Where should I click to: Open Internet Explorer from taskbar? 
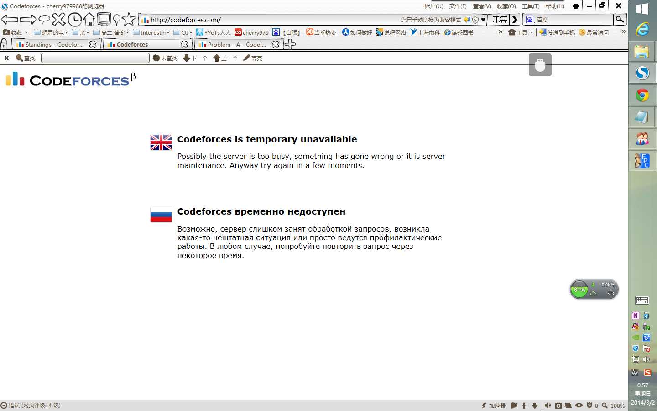point(642,29)
